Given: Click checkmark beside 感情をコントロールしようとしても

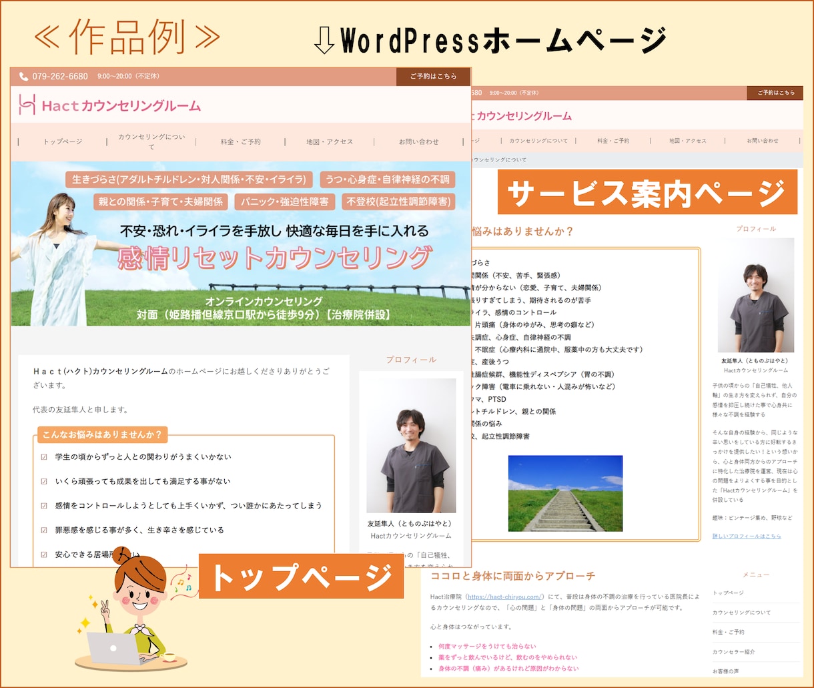Looking at the screenshot, I should point(44,506).
